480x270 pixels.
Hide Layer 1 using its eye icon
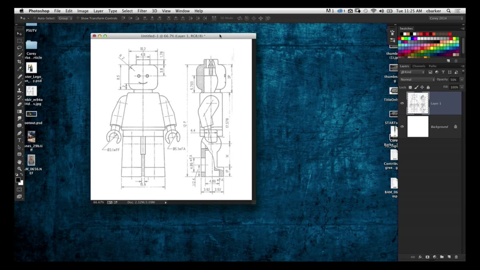click(402, 103)
